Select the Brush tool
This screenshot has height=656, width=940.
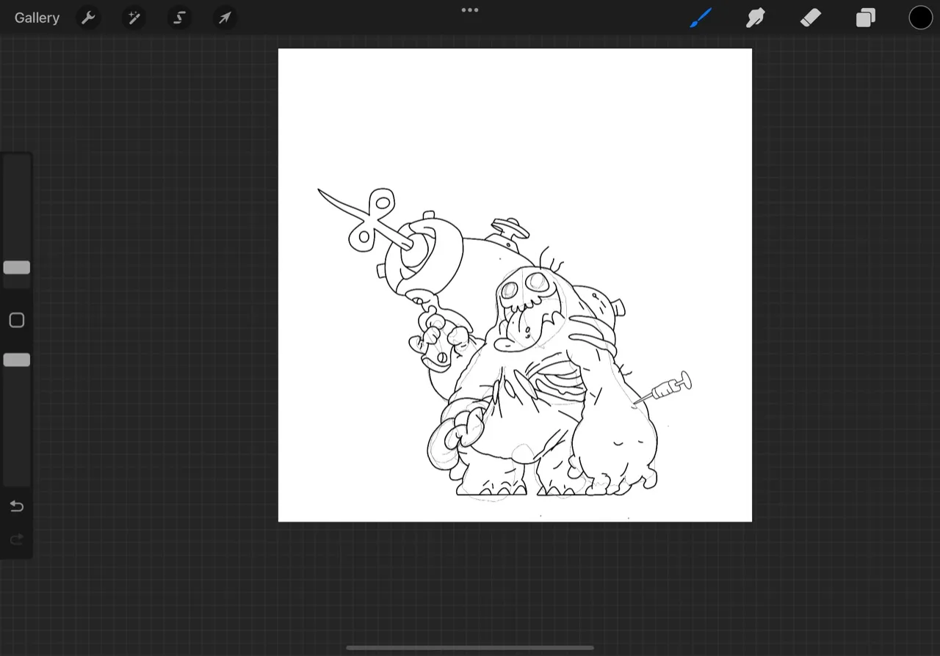(x=701, y=18)
